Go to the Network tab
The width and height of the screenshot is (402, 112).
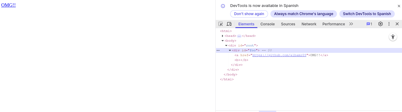(x=309, y=24)
